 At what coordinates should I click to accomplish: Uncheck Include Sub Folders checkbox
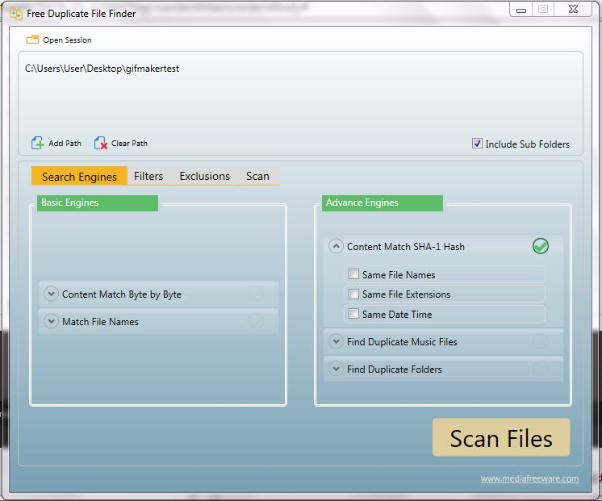(x=477, y=144)
